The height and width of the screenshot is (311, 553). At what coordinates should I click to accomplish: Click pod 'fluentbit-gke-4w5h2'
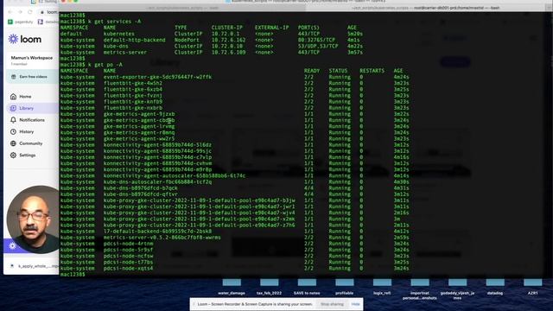click(132, 83)
